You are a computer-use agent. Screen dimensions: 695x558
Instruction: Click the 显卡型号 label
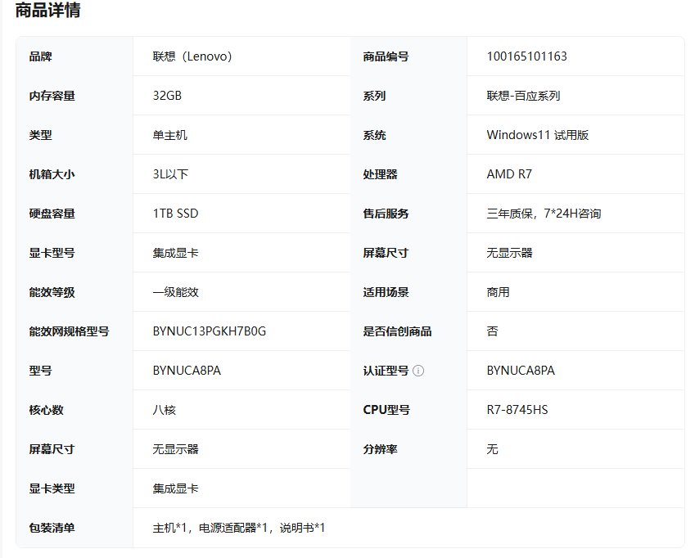[52, 253]
